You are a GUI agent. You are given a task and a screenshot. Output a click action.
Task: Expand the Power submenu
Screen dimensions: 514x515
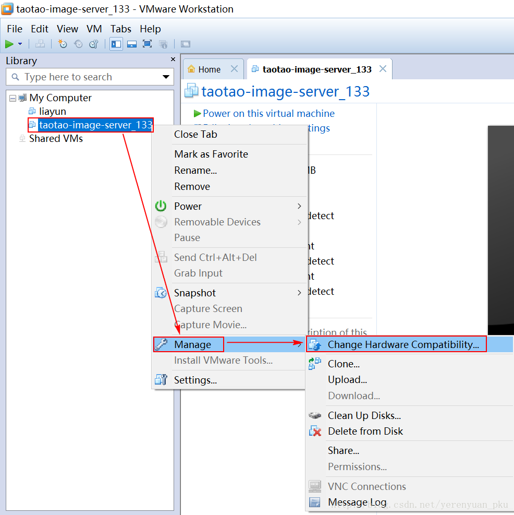[x=230, y=206]
